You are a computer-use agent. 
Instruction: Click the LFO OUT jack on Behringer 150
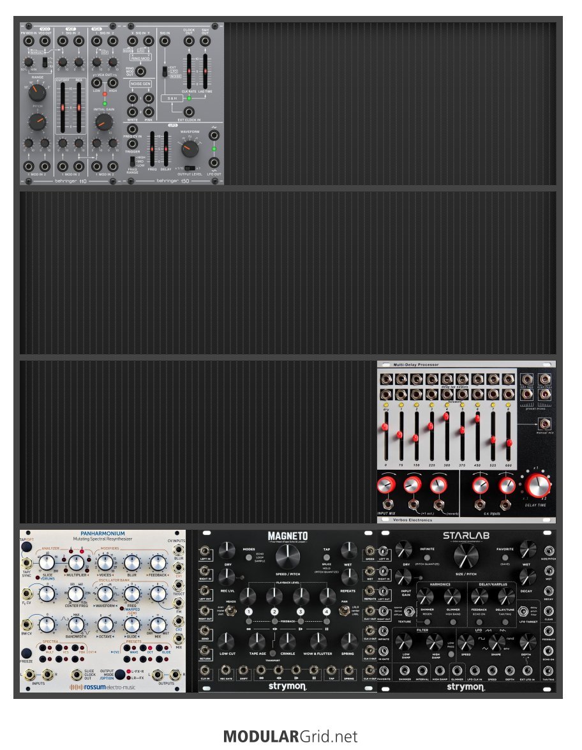pyautogui.click(x=214, y=163)
